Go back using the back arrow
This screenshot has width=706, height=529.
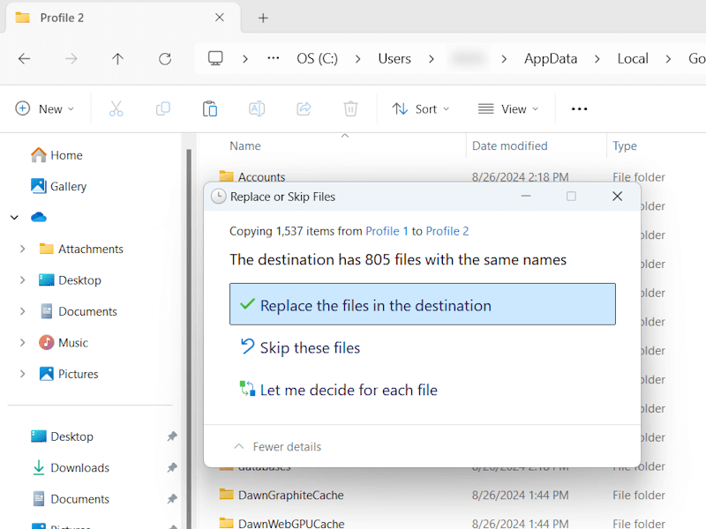click(x=24, y=58)
